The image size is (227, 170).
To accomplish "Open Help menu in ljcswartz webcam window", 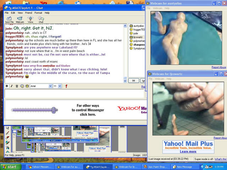I will tap(169, 79).
